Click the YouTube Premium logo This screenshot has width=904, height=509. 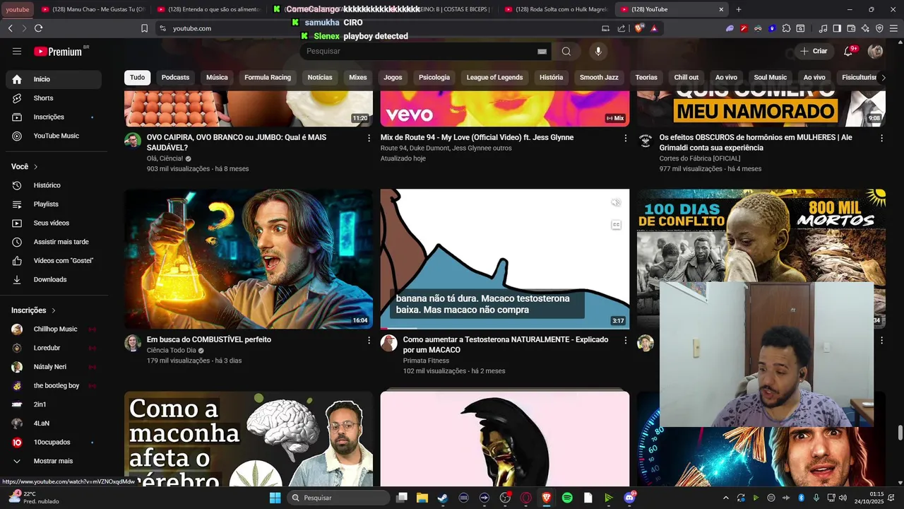[x=58, y=51]
